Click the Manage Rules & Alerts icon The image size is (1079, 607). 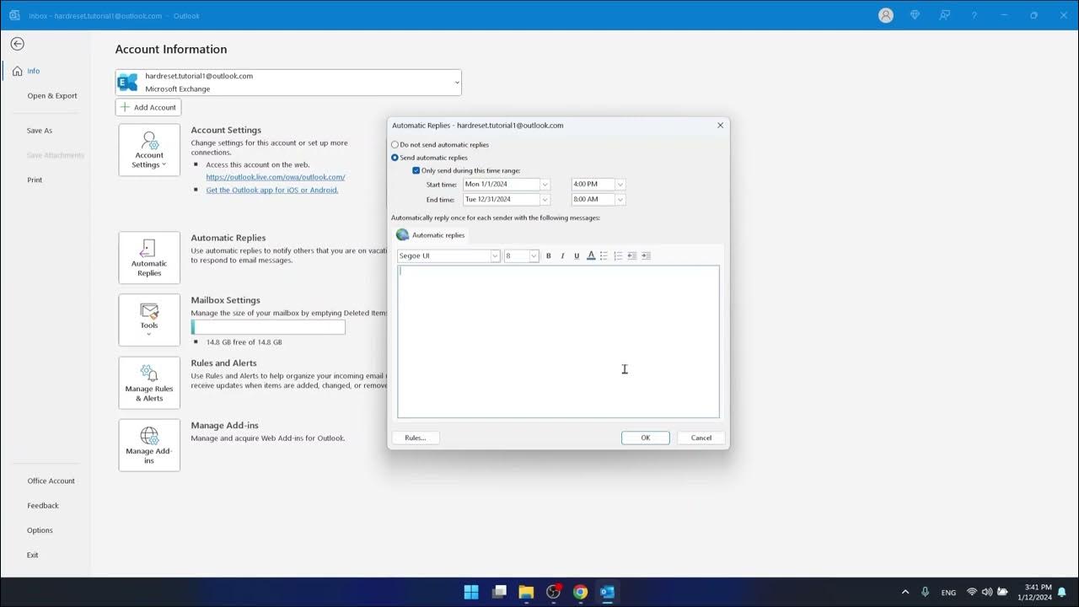[x=148, y=382]
